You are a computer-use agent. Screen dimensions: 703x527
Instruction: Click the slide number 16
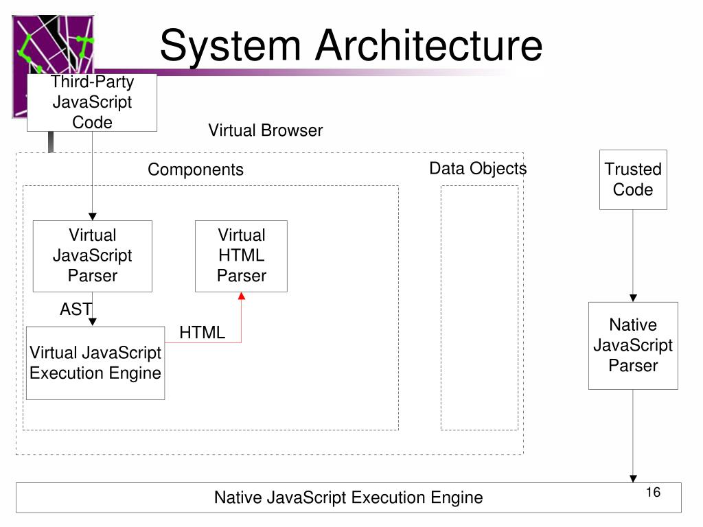point(654,492)
